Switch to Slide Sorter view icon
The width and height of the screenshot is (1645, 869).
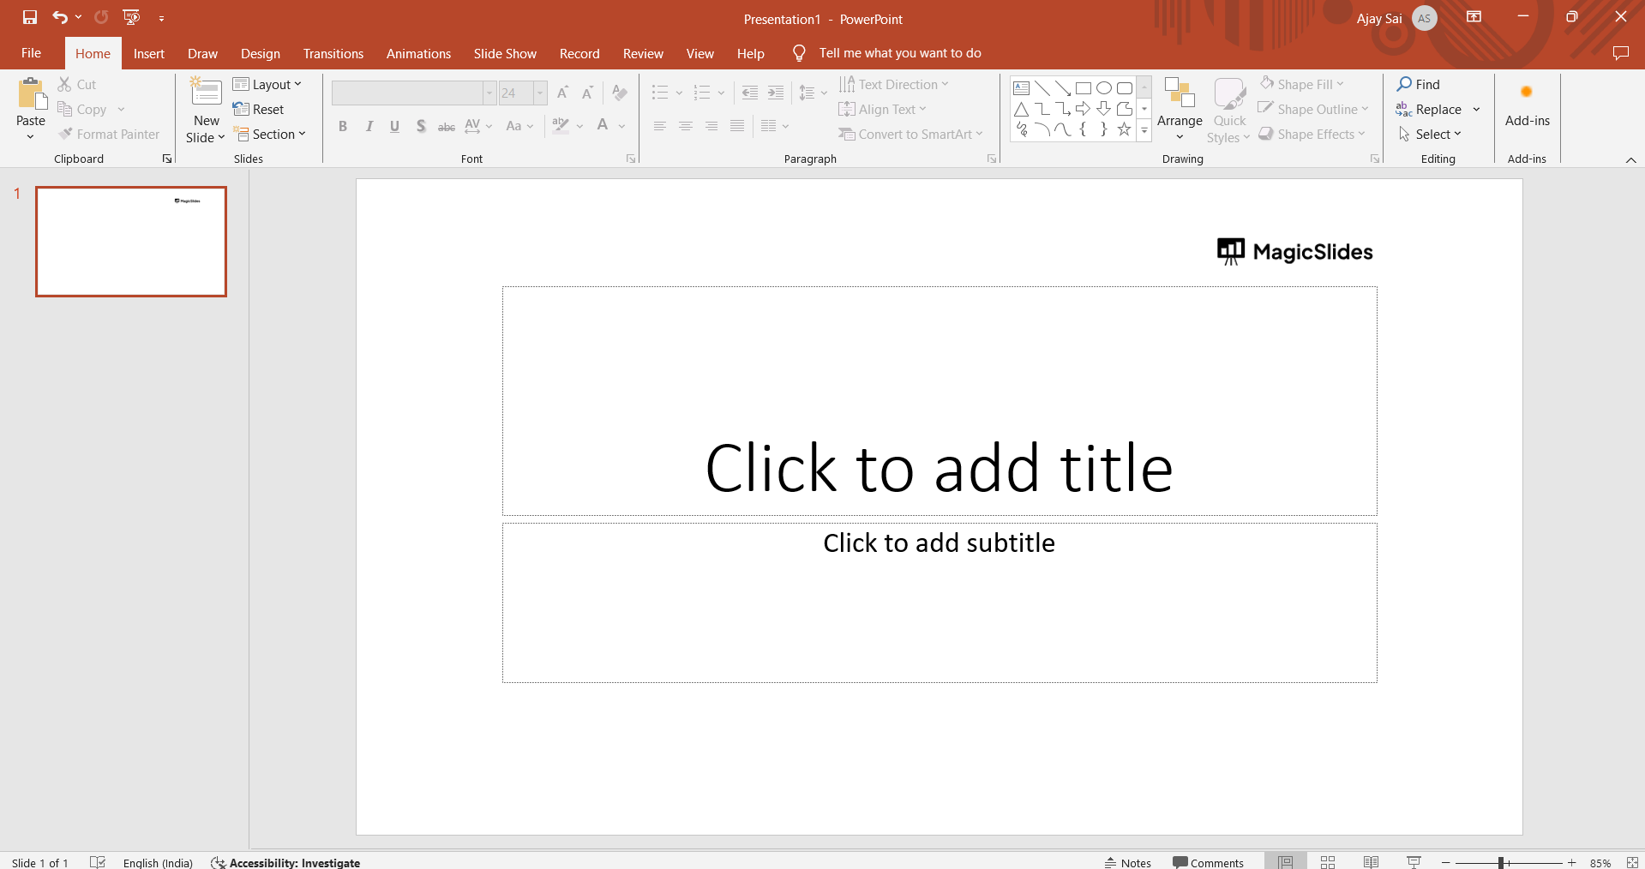[1328, 862]
